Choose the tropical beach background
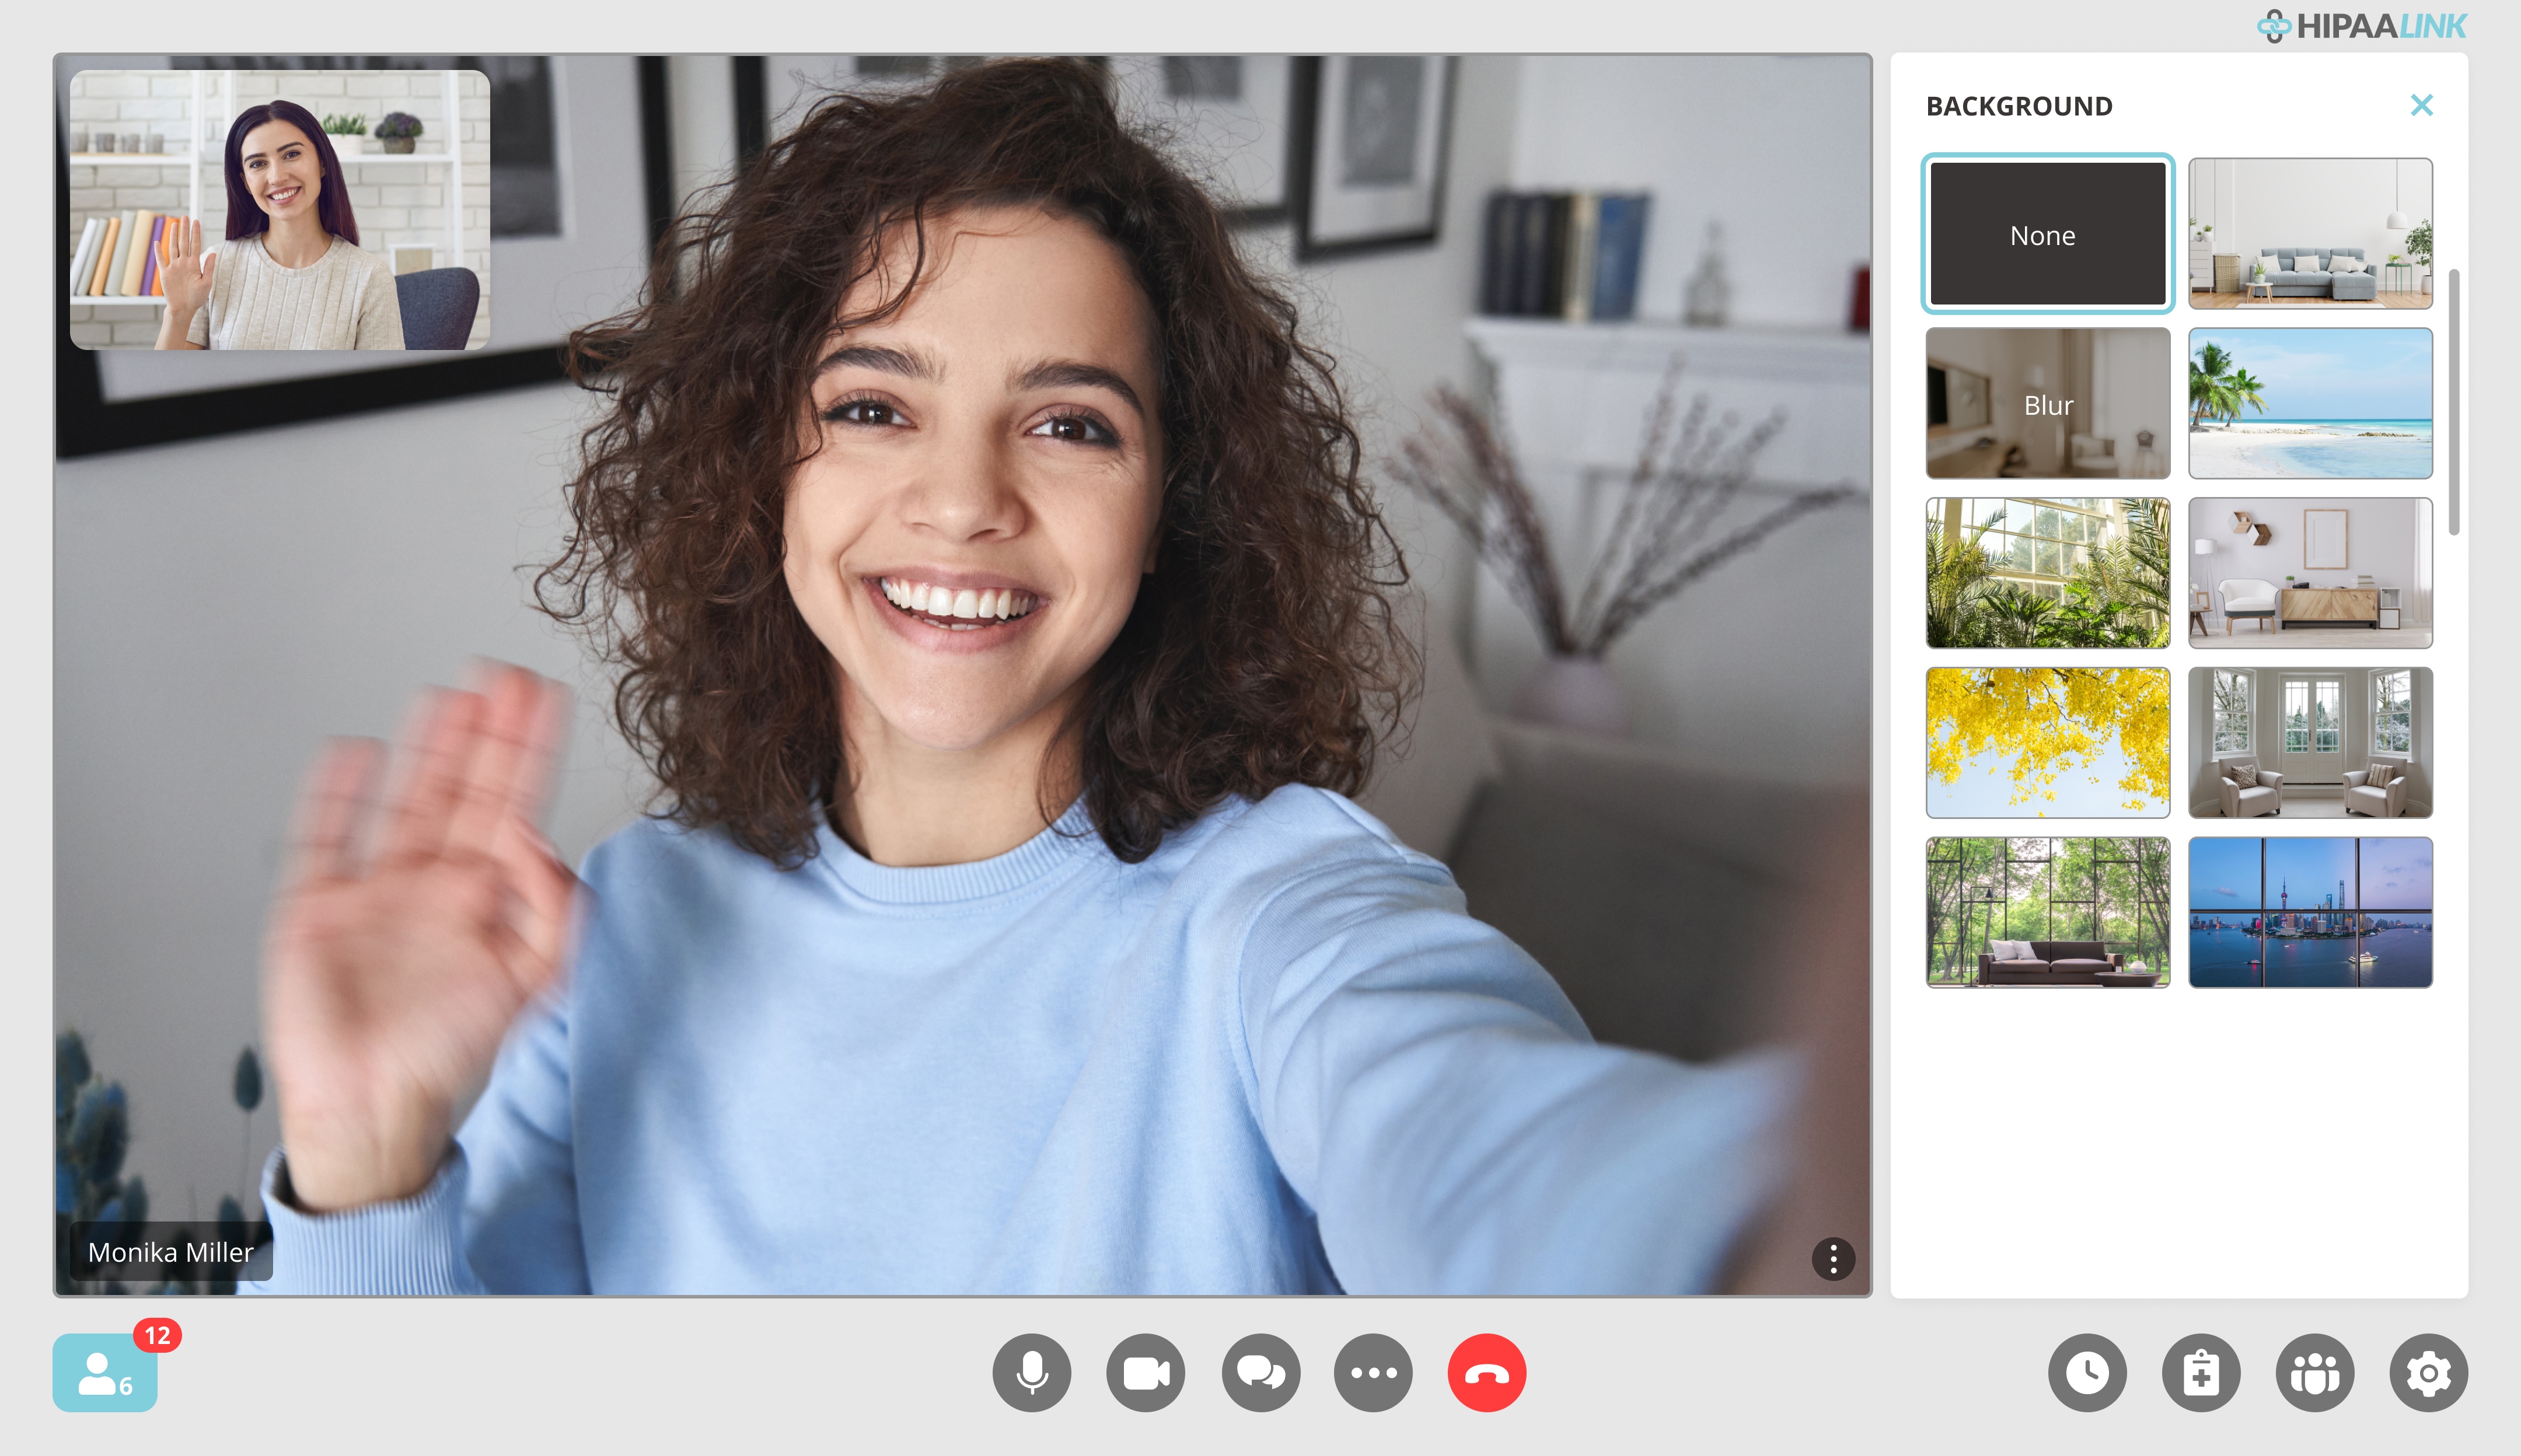Image resolution: width=2521 pixels, height=1456 pixels. click(2311, 403)
